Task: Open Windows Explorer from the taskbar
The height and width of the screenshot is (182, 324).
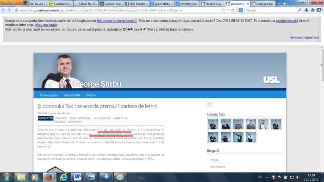Action: (x=21, y=177)
